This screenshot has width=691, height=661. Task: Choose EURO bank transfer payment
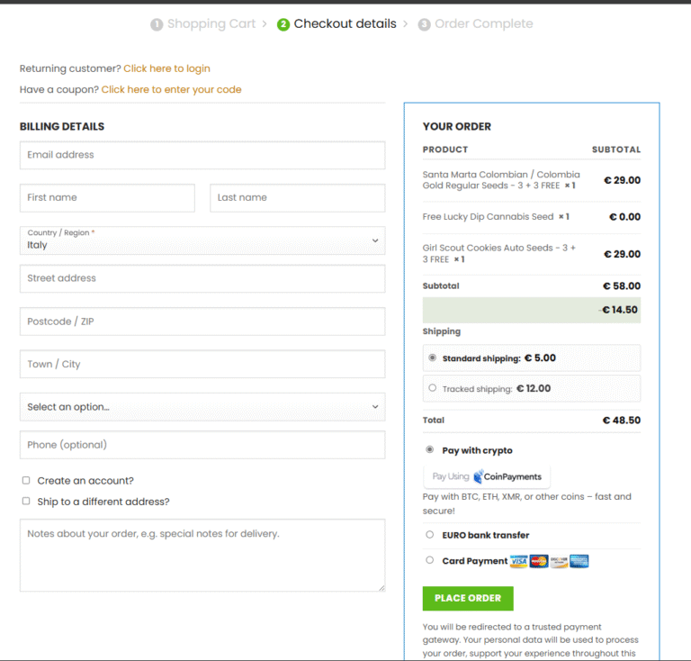[430, 535]
